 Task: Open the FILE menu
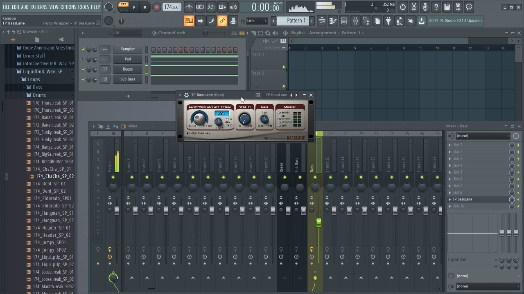pyautogui.click(x=6, y=7)
